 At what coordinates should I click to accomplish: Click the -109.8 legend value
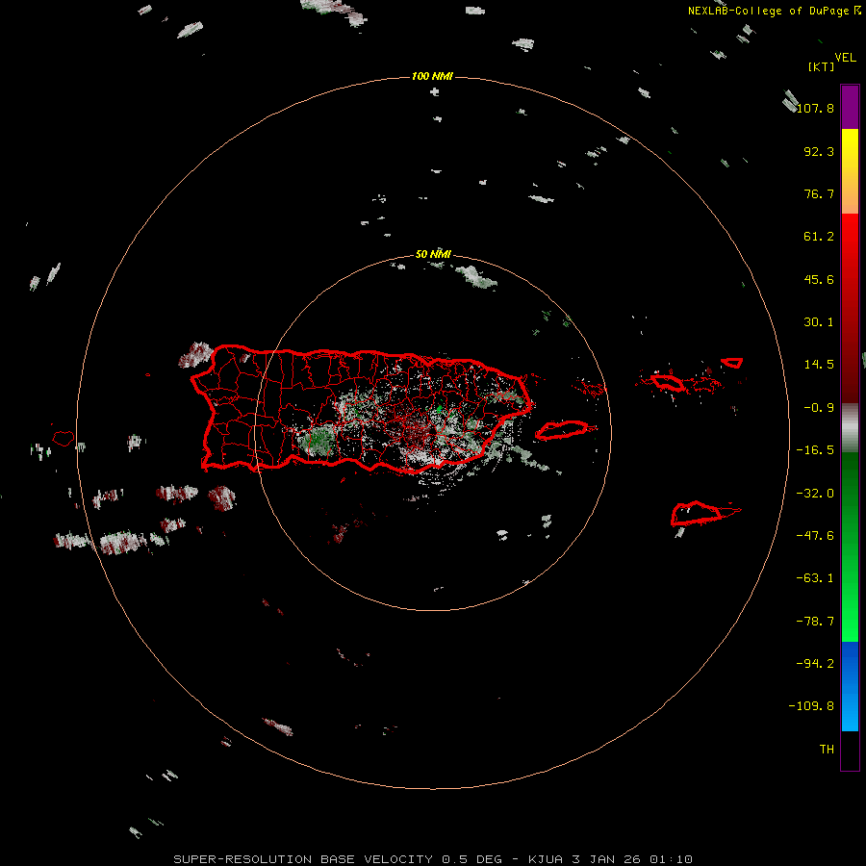point(811,706)
